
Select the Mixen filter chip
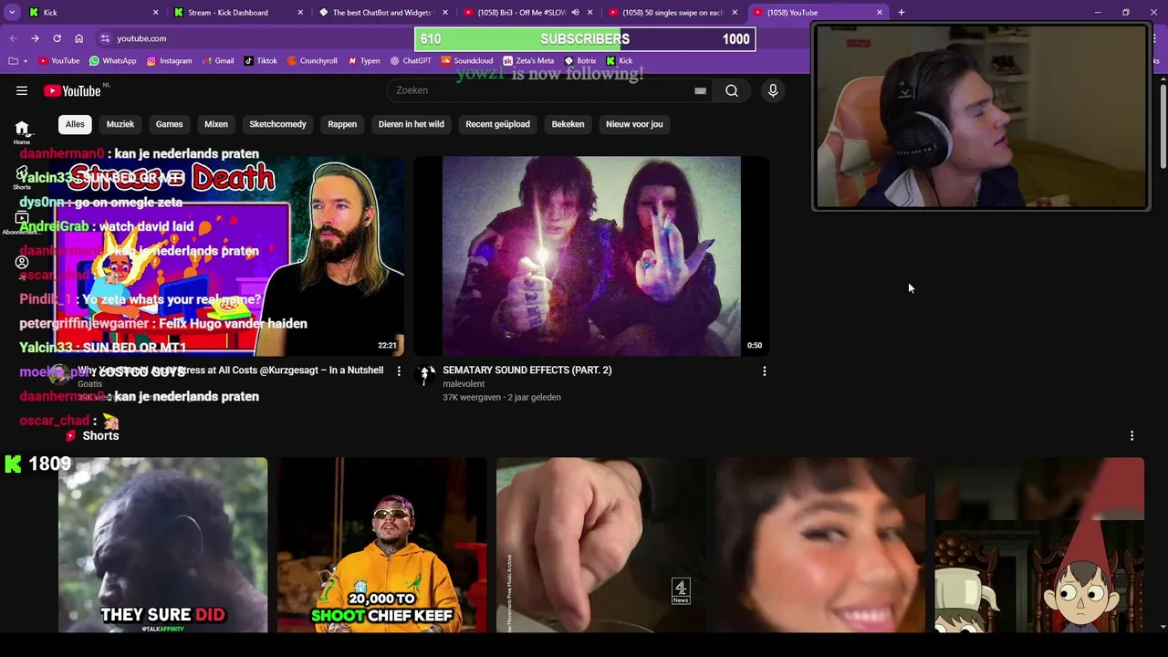[x=216, y=124]
